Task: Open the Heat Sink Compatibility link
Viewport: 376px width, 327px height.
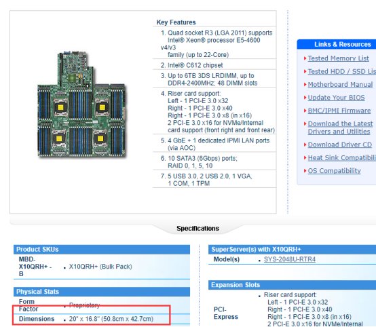Action: (x=342, y=158)
